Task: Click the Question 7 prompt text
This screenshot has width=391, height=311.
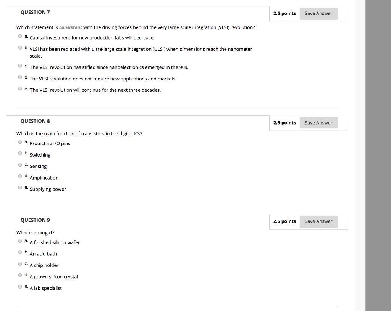Action: [136, 27]
